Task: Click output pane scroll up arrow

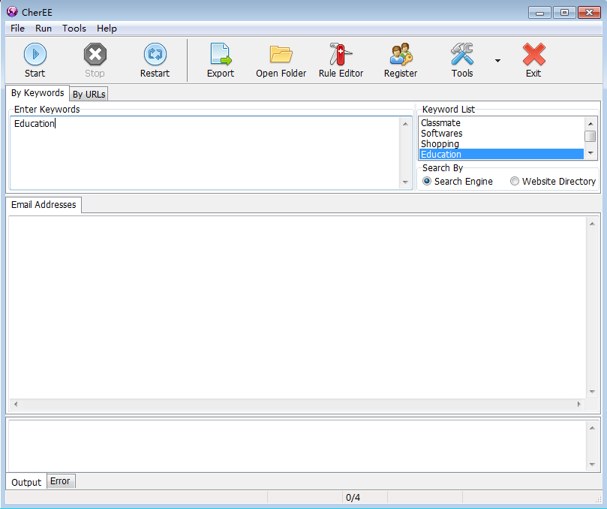Action: click(592, 428)
